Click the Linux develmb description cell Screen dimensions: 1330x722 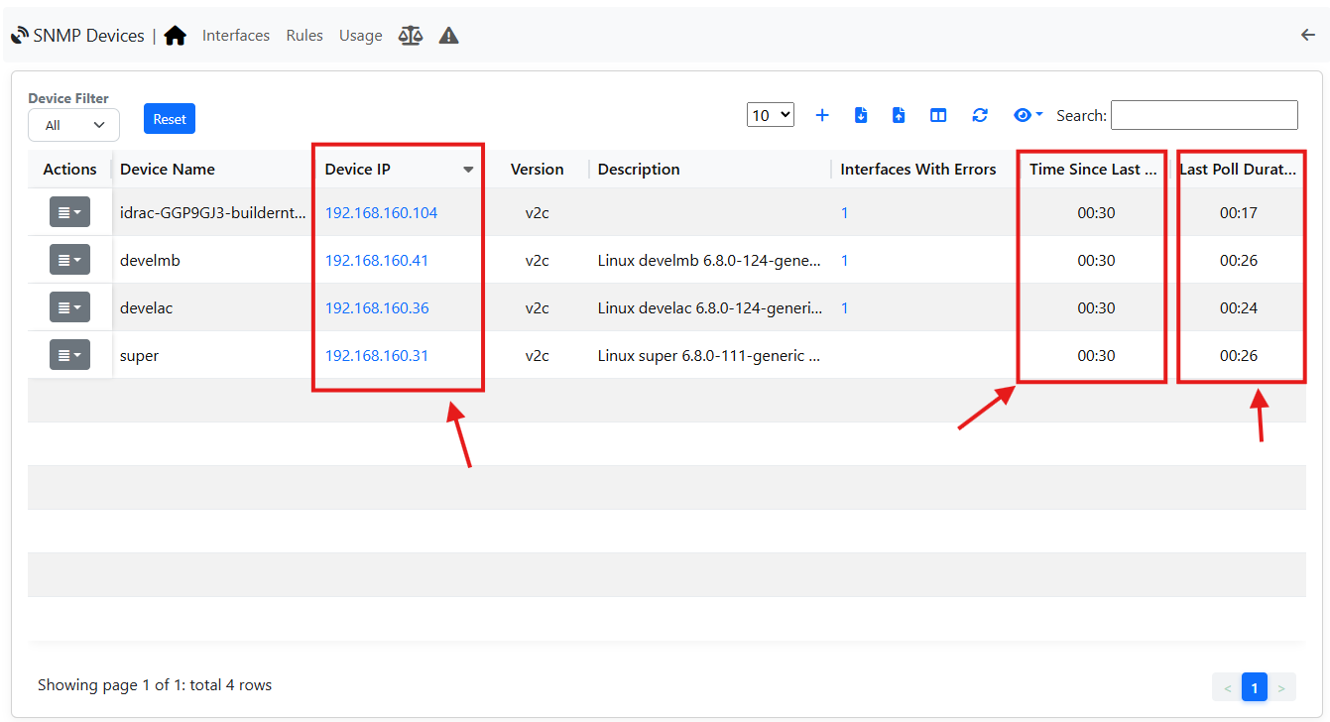click(709, 260)
